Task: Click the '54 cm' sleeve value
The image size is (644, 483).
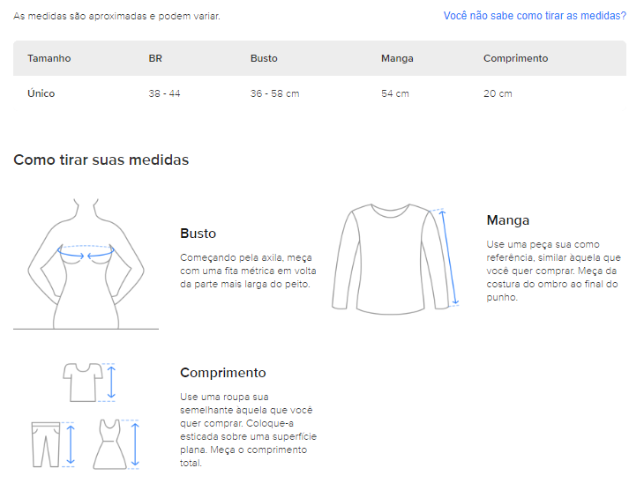Action: point(394,93)
